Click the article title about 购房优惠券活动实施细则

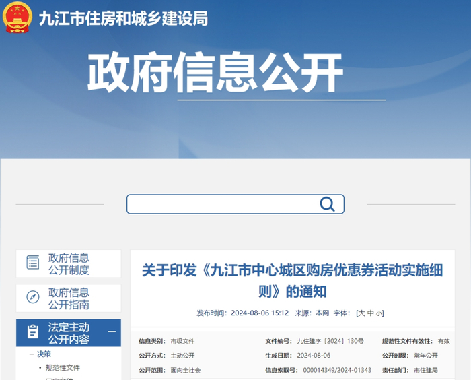click(293, 280)
